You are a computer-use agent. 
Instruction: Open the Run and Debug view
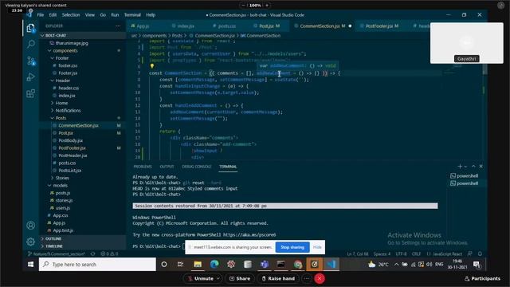[x=31, y=77]
